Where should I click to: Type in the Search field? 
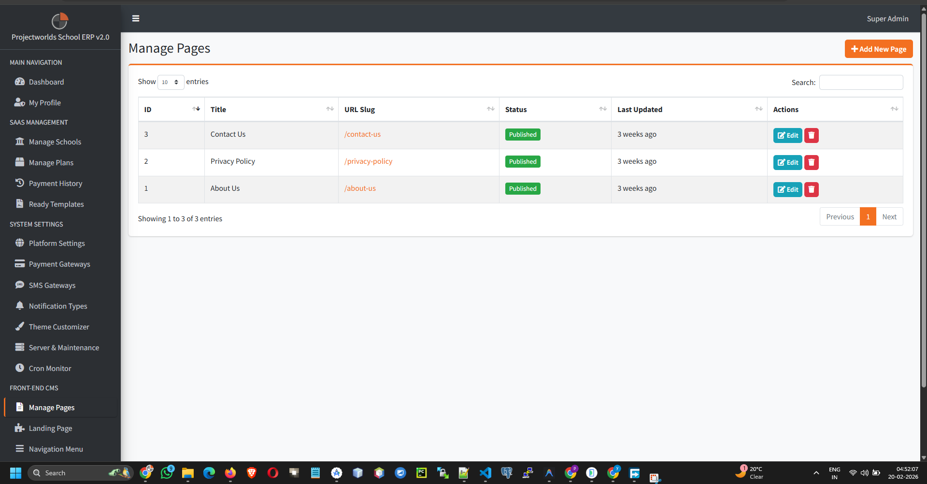pos(860,82)
